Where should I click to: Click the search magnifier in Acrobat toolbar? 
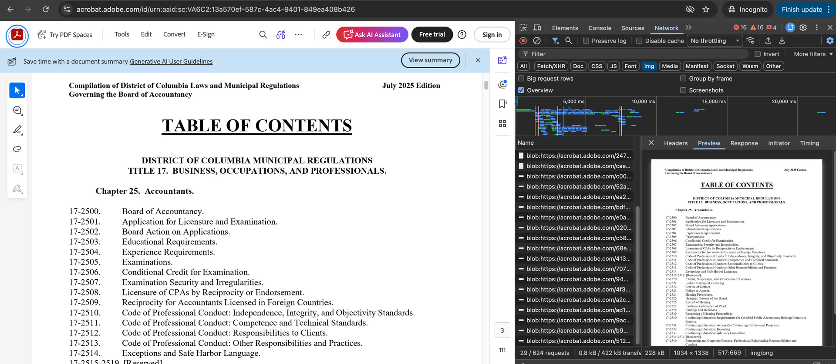(x=263, y=35)
